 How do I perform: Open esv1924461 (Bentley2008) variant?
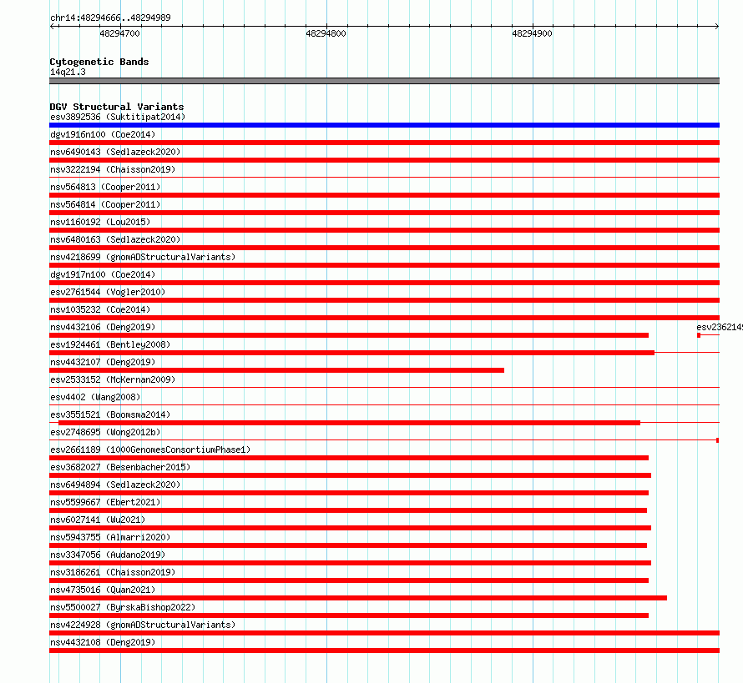pyautogui.click(x=110, y=344)
